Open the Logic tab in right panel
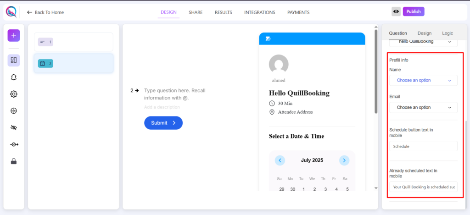Viewport: 470px width, 215px height. 447,33
